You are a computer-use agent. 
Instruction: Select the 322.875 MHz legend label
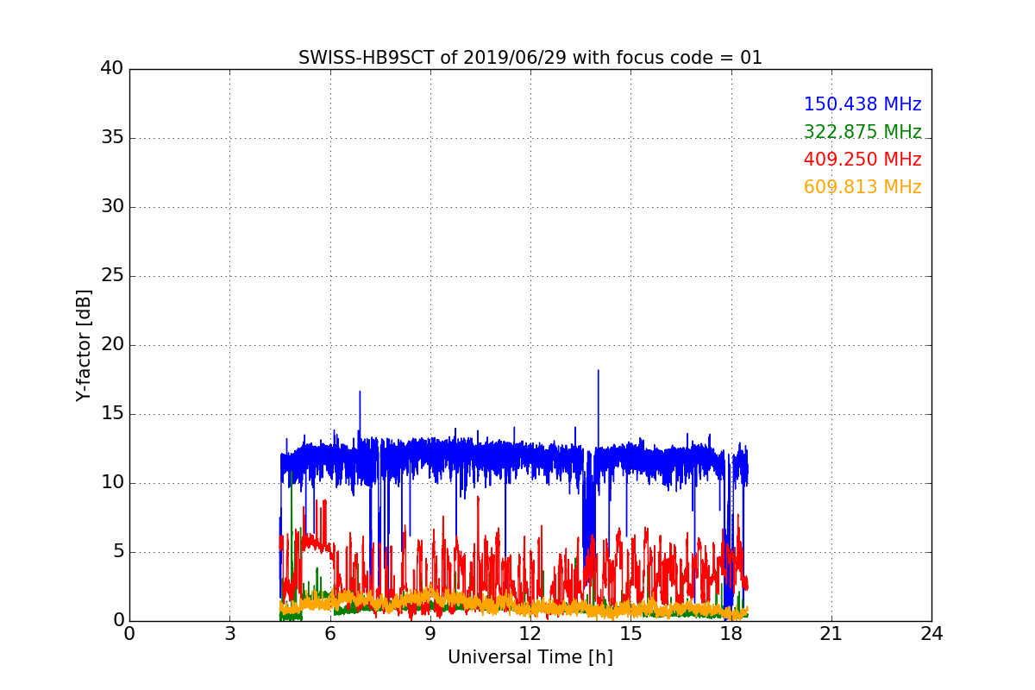tap(862, 132)
